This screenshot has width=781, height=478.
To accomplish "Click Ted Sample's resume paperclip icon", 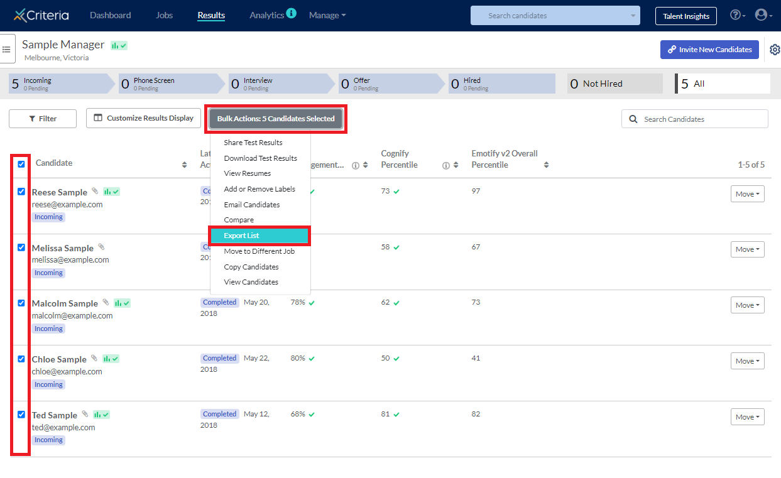I will pos(85,414).
